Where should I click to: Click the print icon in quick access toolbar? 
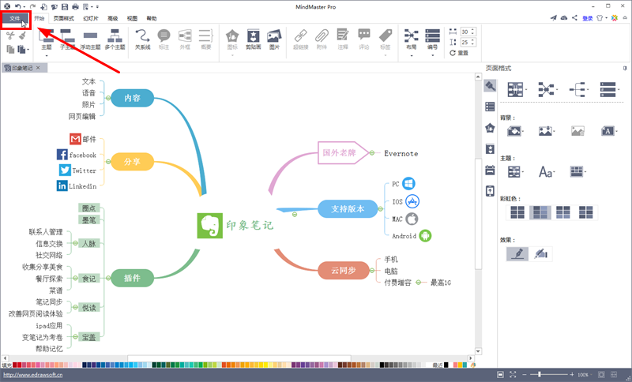coord(75,7)
